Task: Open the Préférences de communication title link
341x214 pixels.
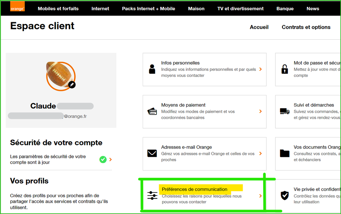Action: point(195,189)
